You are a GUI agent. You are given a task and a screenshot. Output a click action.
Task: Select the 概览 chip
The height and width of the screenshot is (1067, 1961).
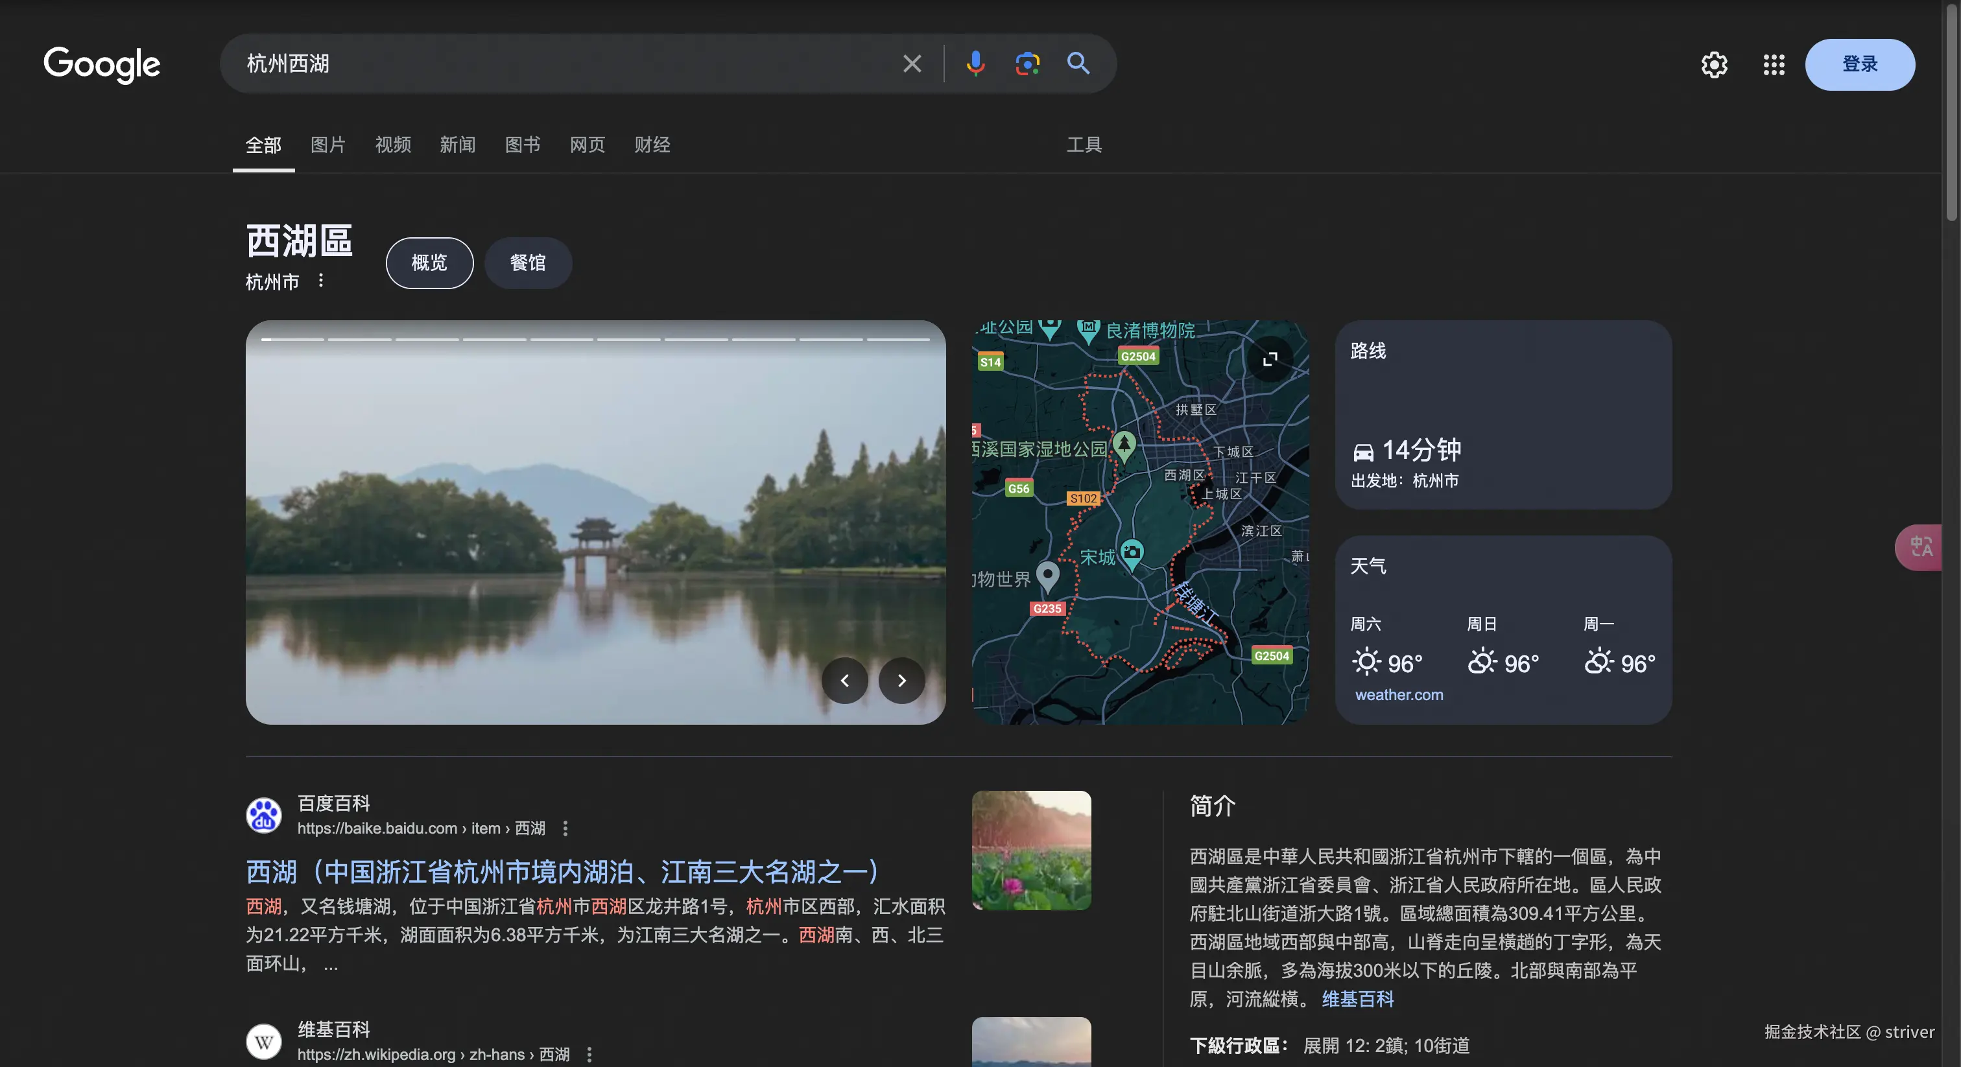pos(429,263)
